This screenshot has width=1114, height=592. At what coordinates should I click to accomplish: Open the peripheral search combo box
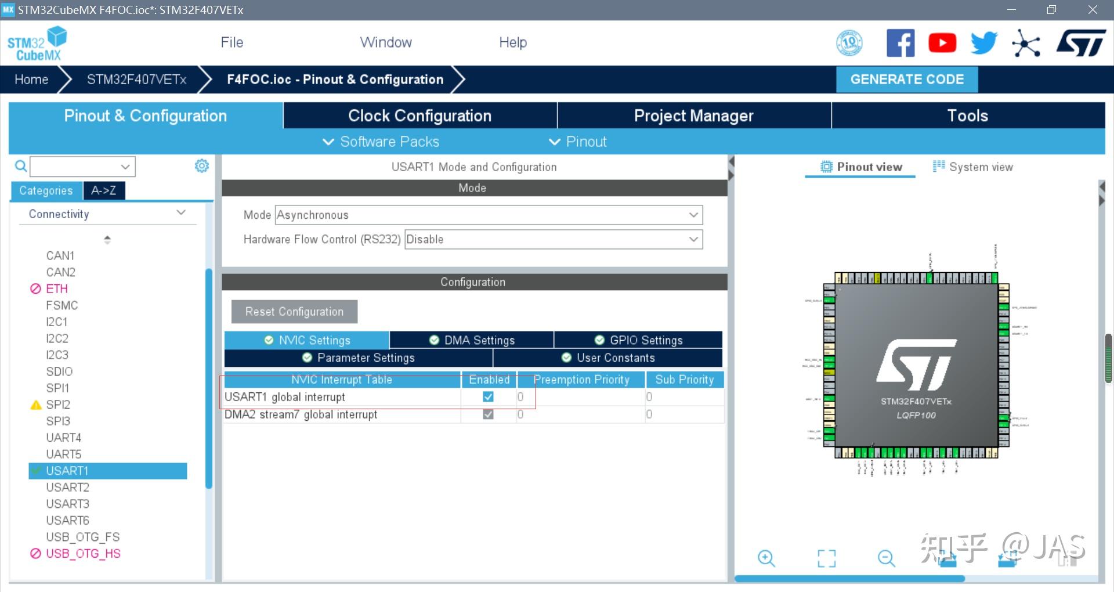coord(83,167)
